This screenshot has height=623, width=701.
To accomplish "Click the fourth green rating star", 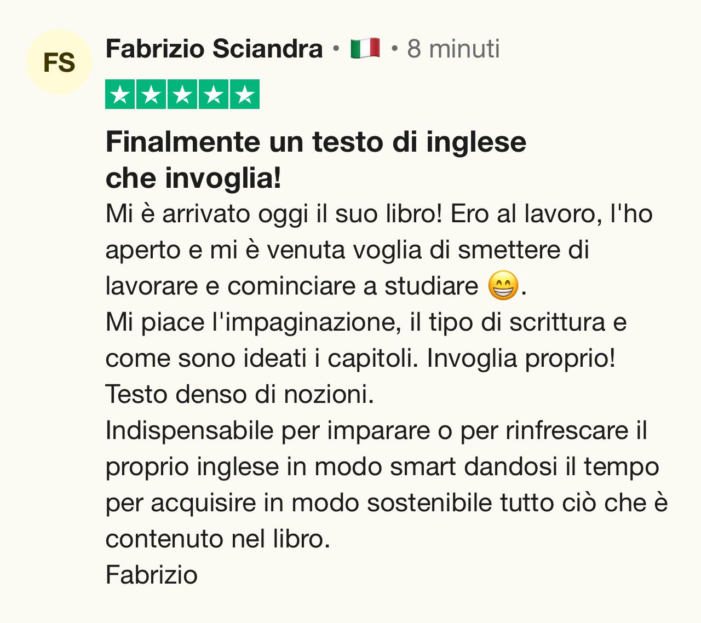I will click(x=214, y=95).
